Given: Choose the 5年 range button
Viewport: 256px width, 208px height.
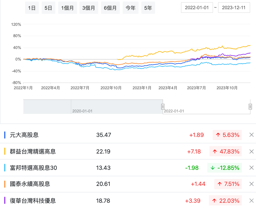Looking at the screenshot, I should (x=148, y=8).
